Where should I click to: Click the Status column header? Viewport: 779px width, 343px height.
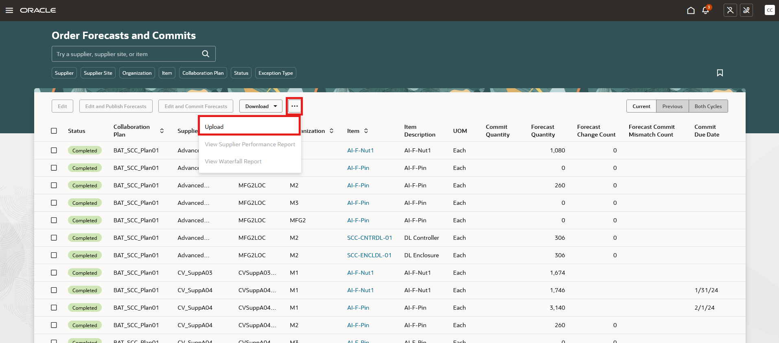[77, 131]
